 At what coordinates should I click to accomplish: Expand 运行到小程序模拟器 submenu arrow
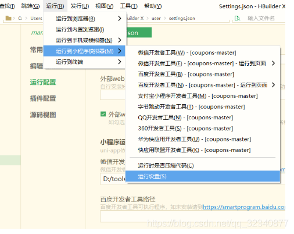click(x=120, y=51)
